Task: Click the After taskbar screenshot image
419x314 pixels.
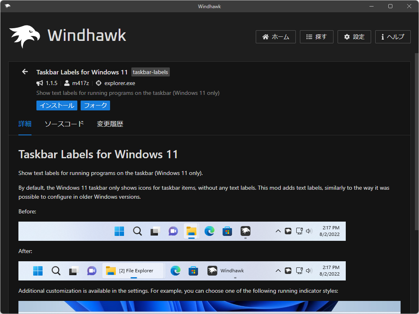Action: [x=182, y=271]
